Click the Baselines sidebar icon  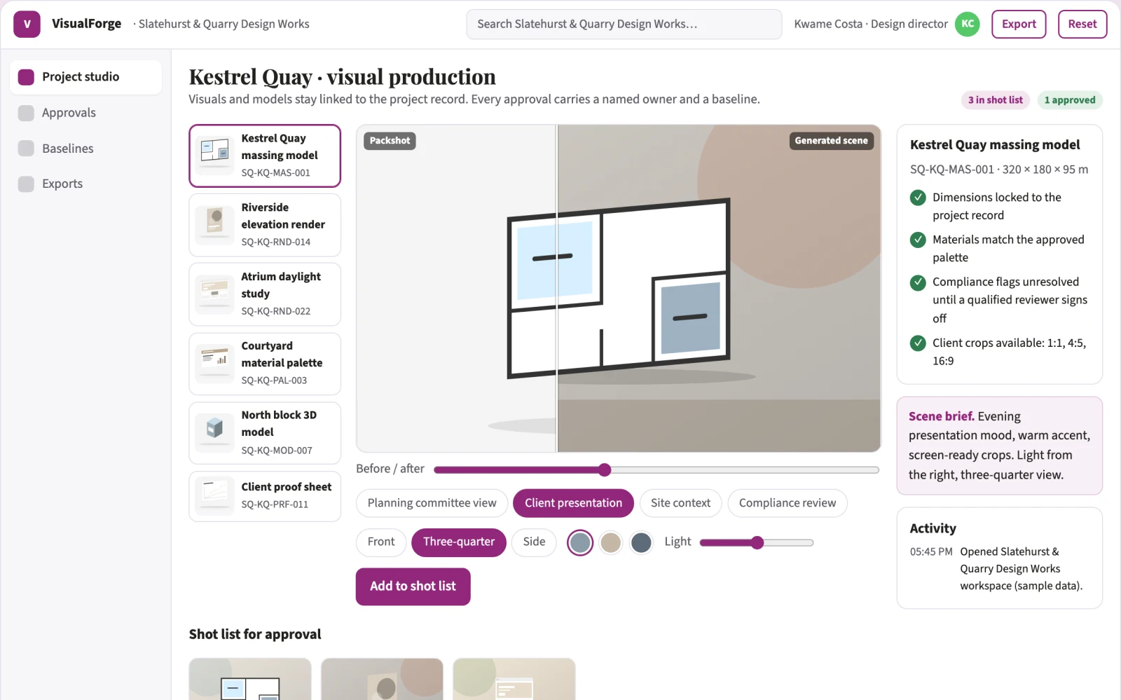pos(26,149)
